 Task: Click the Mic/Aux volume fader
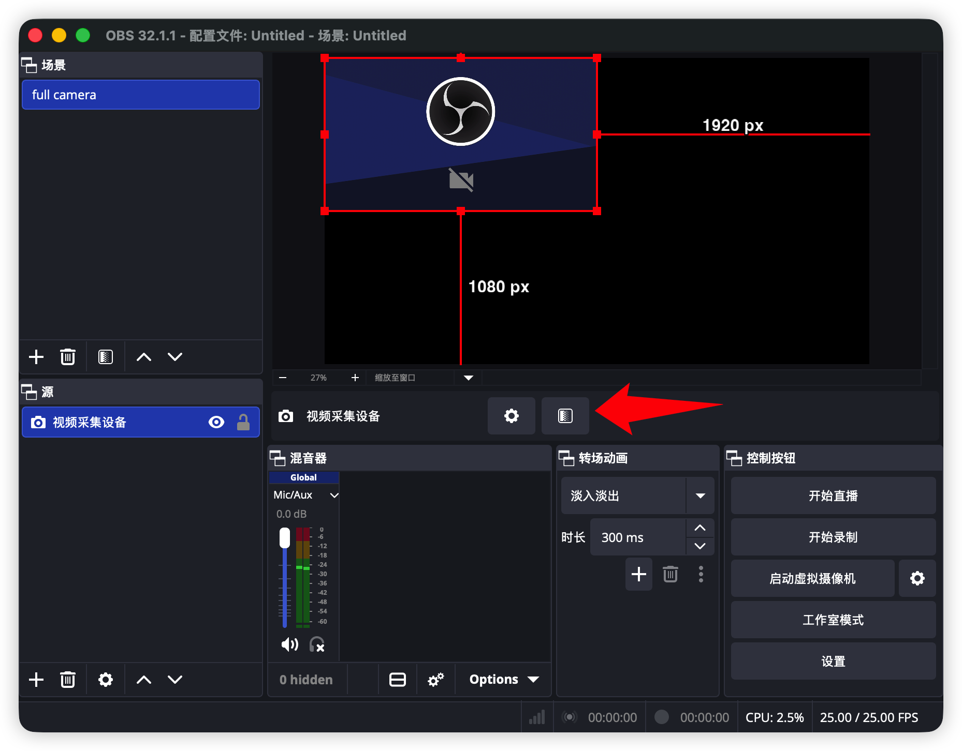coord(285,538)
